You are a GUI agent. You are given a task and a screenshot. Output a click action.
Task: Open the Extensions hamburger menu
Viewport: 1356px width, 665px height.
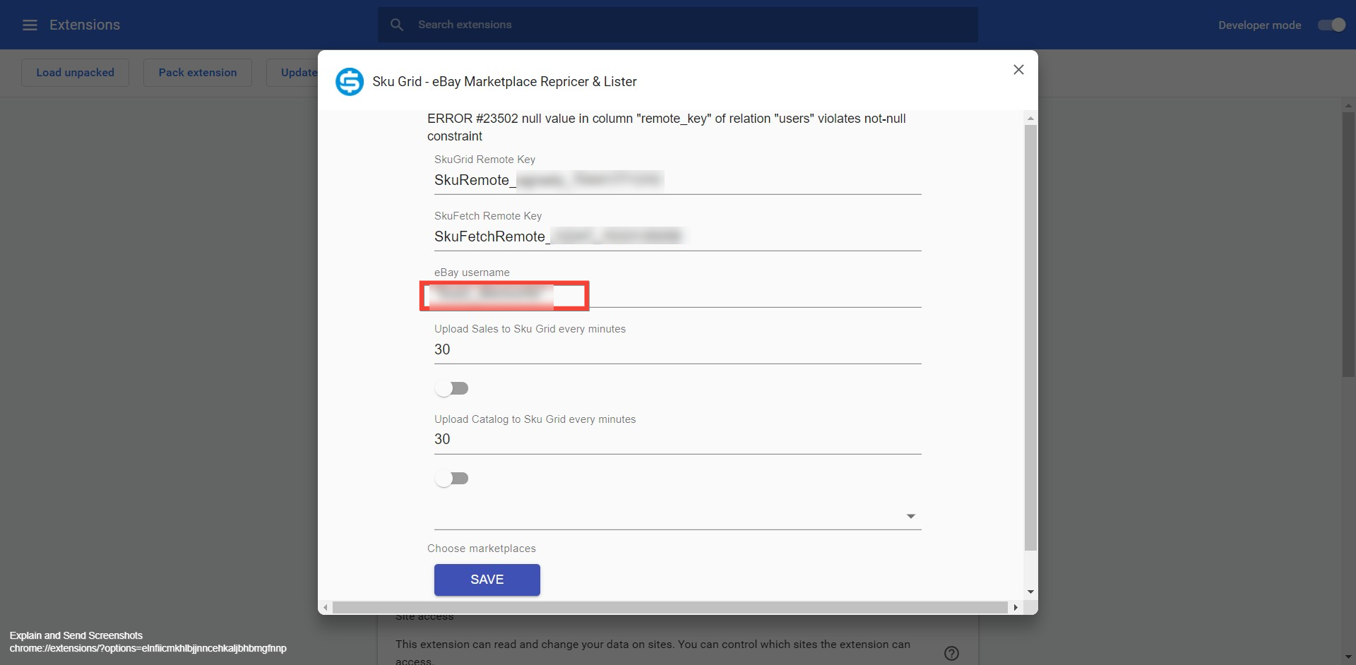tap(30, 25)
